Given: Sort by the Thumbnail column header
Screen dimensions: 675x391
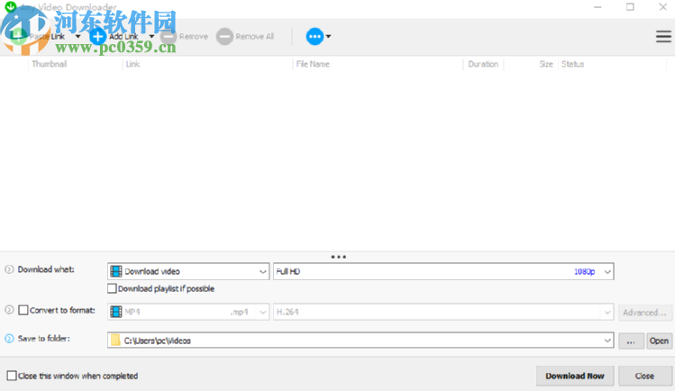Looking at the screenshot, I should [x=49, y=64].
